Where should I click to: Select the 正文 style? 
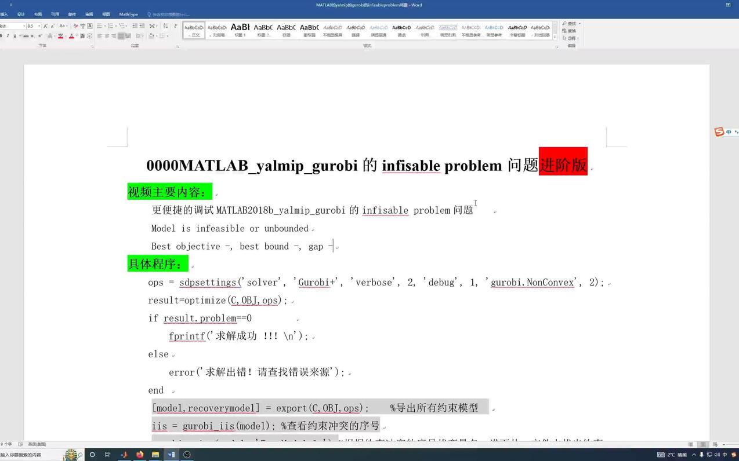(x=194, y=31)
